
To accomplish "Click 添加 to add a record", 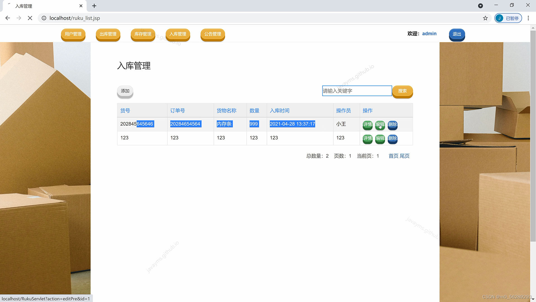I will pos(125,91).
